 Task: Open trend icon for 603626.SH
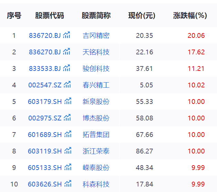(68, 184)
